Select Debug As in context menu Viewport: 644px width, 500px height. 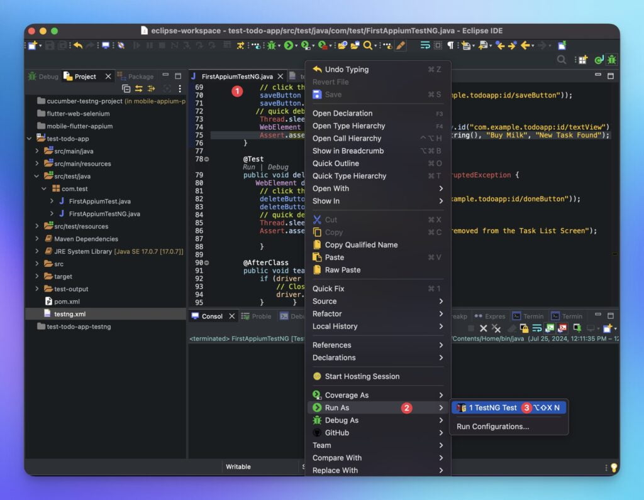(x=378, y=420)
